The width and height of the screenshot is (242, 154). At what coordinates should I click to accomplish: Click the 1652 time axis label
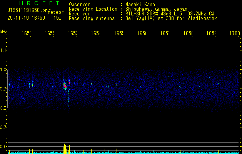(49, 33)
